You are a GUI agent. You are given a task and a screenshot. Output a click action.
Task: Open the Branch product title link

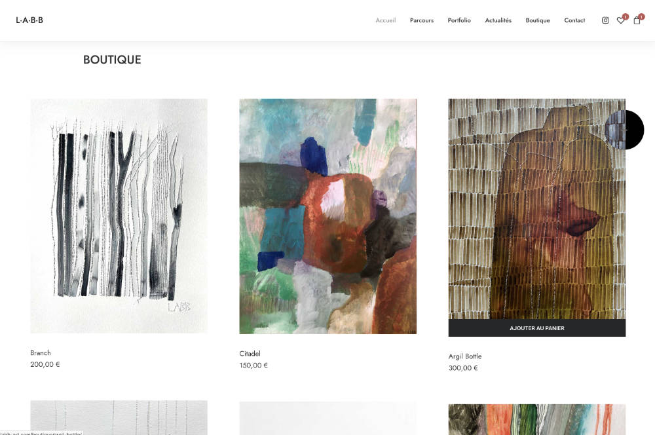pos(40,352)
